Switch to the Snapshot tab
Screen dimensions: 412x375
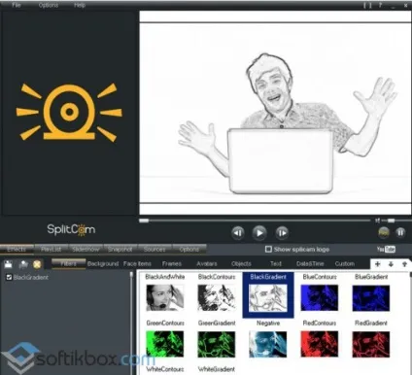coord(120,250)
